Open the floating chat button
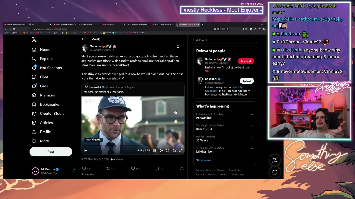 275,172
